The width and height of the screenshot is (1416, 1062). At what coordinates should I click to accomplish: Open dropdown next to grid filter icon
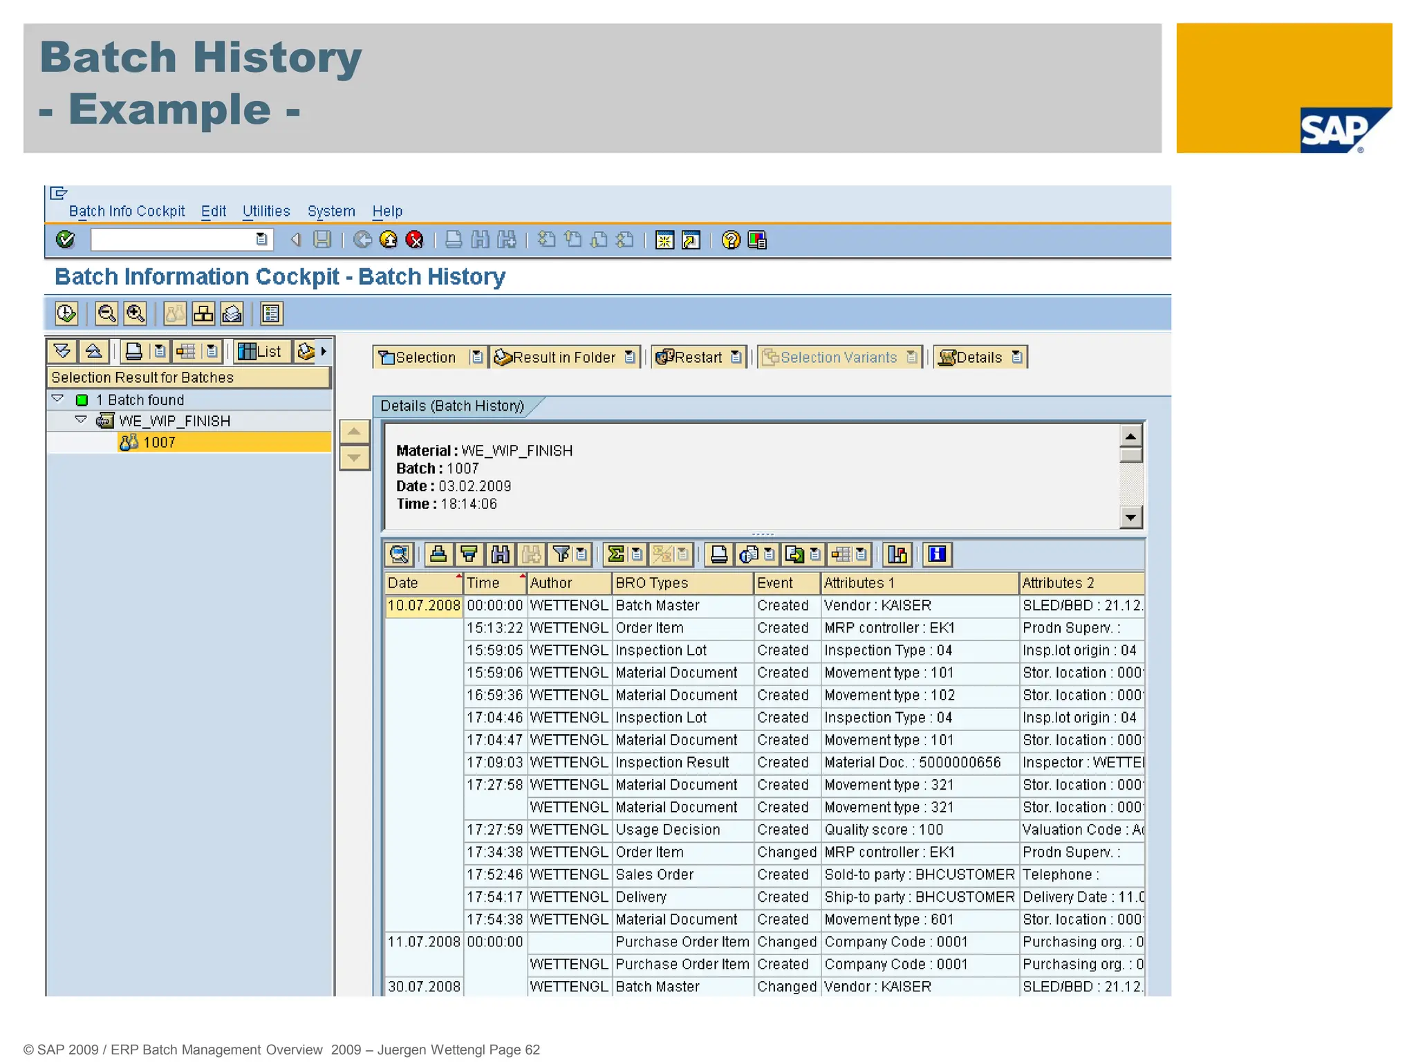click(581, 554)
